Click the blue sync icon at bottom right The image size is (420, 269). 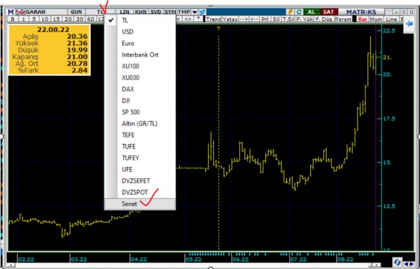tap(397, 262)
